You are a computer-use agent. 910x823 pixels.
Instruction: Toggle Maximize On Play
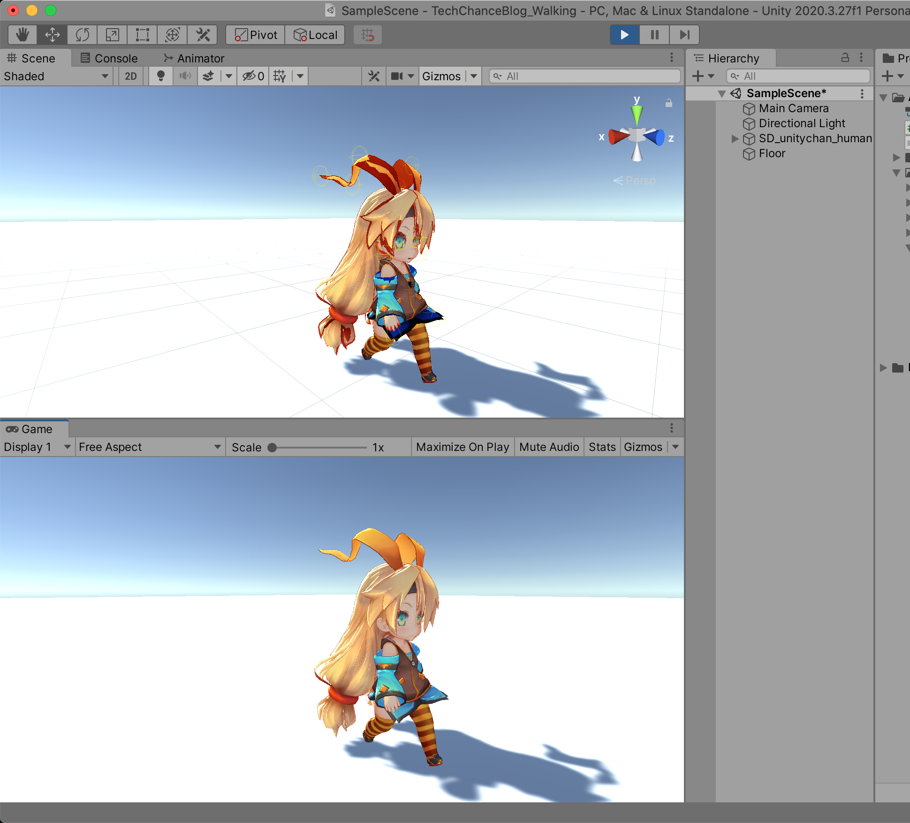point(462,447)
